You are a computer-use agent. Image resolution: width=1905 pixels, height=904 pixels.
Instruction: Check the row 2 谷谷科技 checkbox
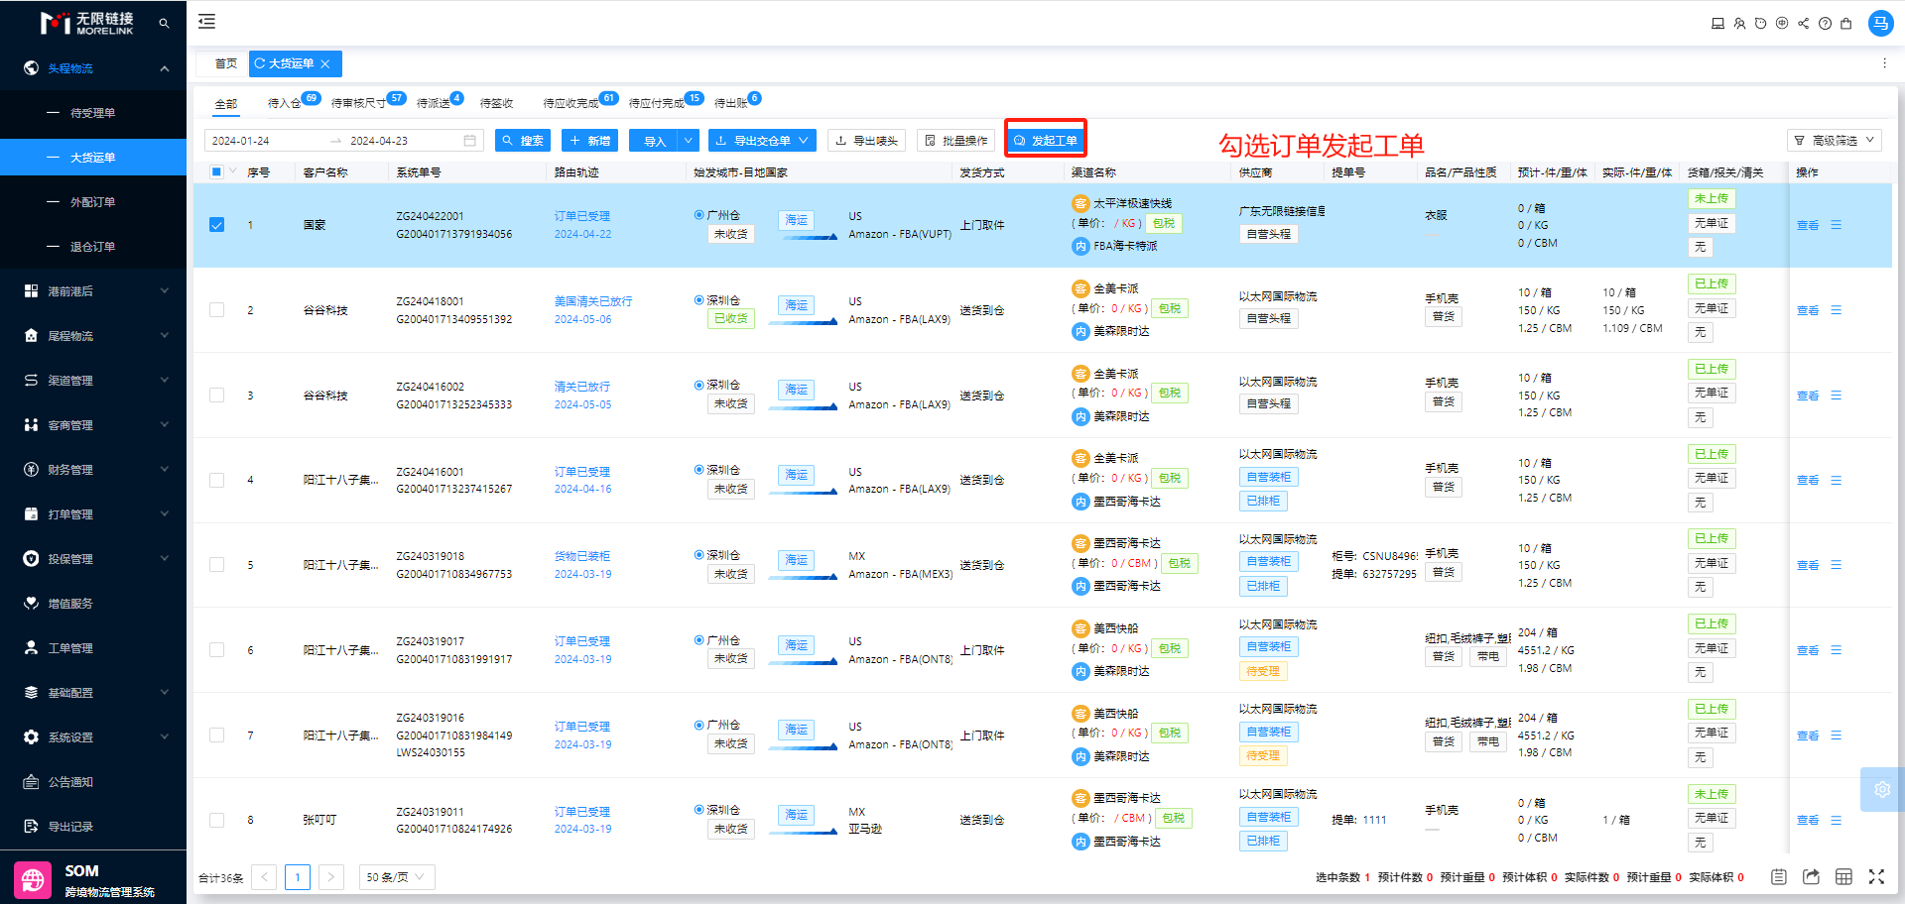point(216,310)
